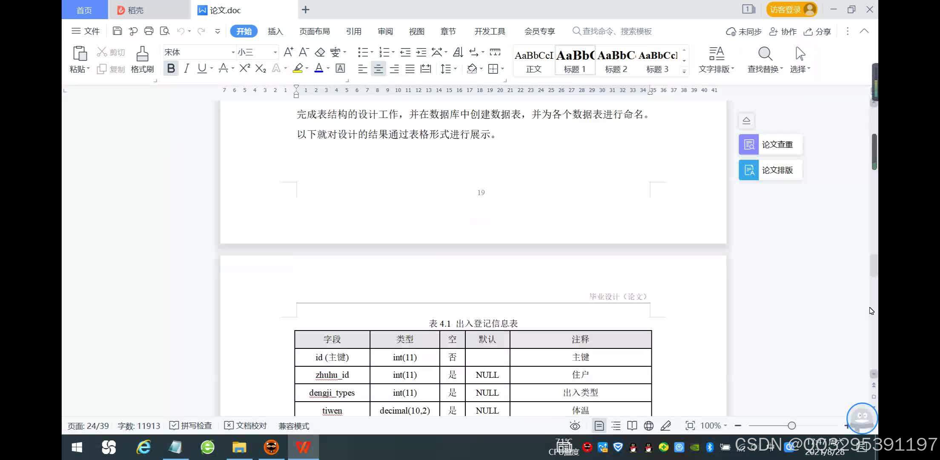This screenshot has width=940, height=460.
Task: Apply superscript formatting
Action: 245,68
